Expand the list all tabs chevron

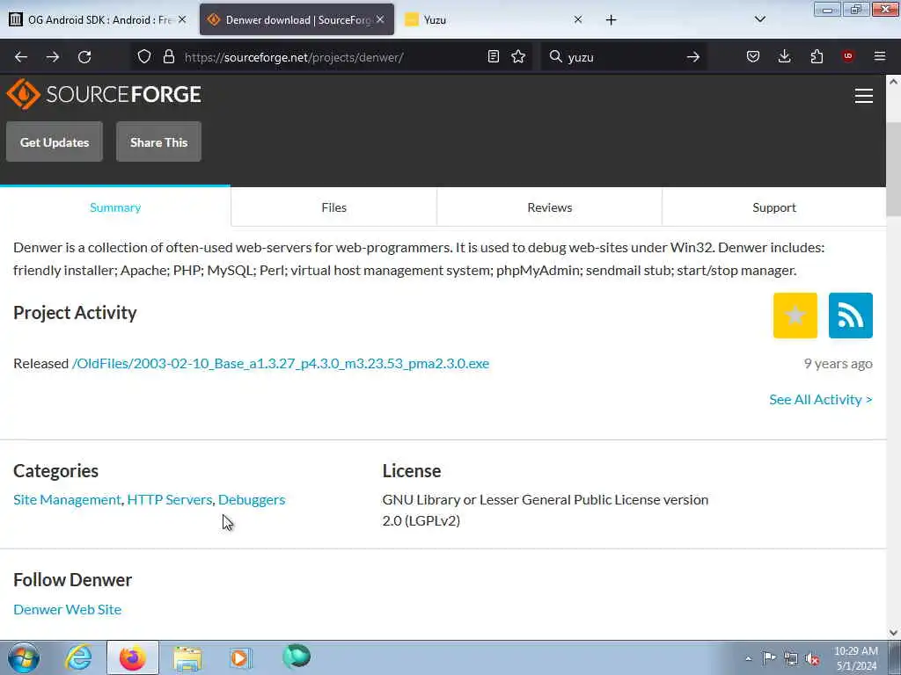click(x=759, y=19)
